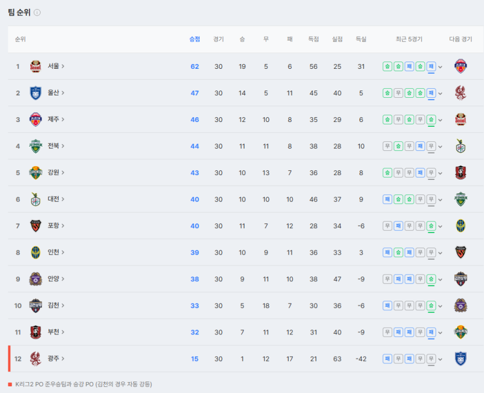This screenshot has height=393, width=484.
Task: Expand recent 5 matches for 전북
Action: coord(440,147)
